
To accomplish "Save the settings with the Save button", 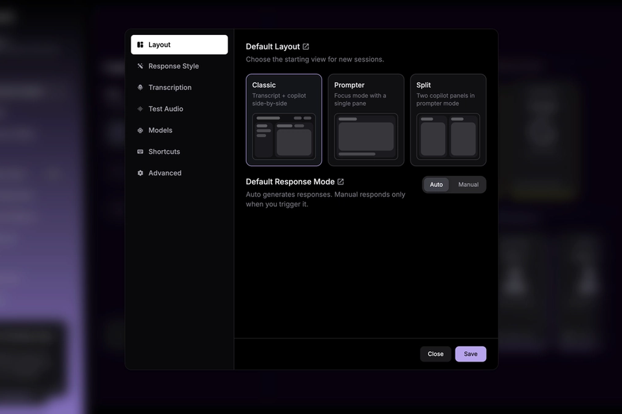I will click(x=471, y=354).
